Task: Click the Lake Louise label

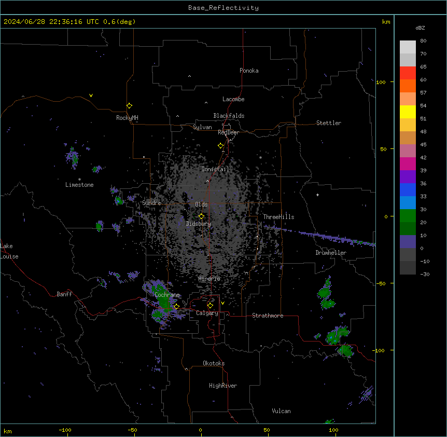Action: [x=9, y=251]
